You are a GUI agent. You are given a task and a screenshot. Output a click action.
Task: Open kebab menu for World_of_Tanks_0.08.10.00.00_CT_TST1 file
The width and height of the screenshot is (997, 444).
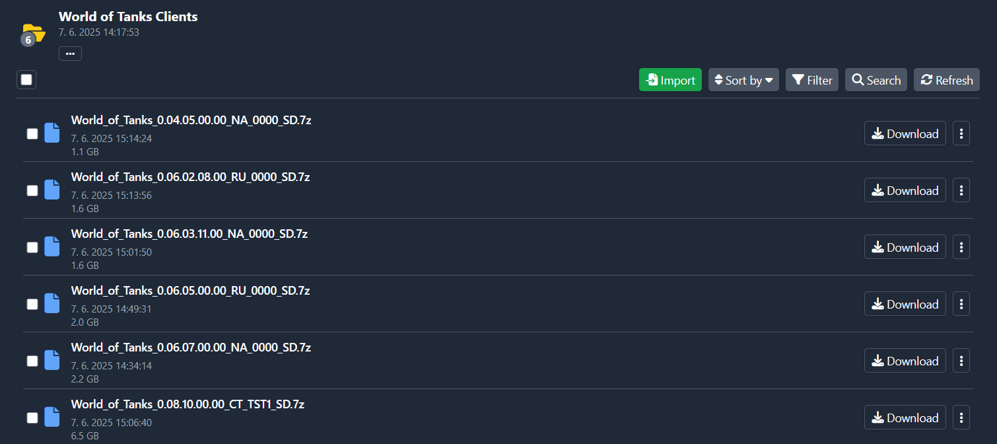[x=961, y=418]
